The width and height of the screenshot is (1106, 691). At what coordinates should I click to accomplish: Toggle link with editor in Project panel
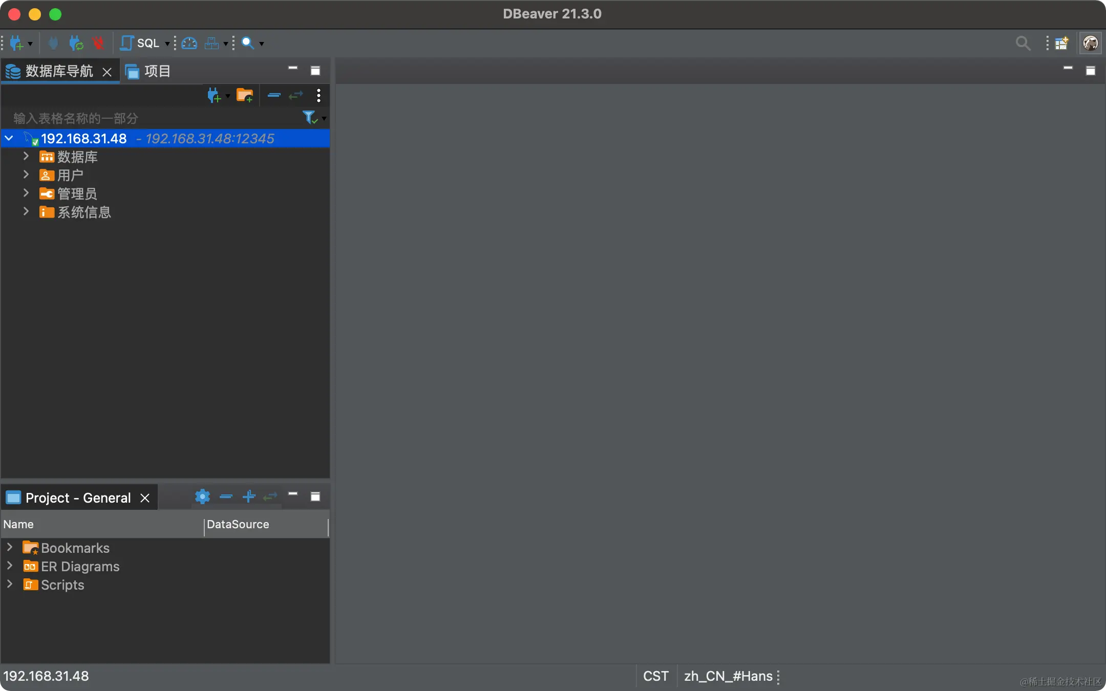(270, 496)
